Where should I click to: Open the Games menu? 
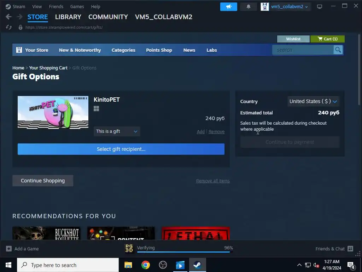77,6
